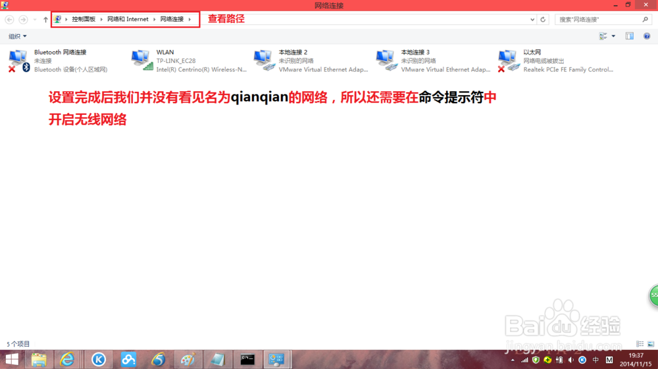Click the search magnifier icon
The width and height of the screenshot is (658, 369).
[x=645, y=19]
